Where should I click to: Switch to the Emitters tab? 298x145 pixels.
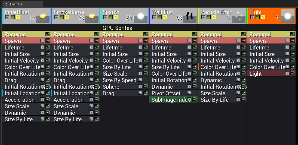pos(16,4)
